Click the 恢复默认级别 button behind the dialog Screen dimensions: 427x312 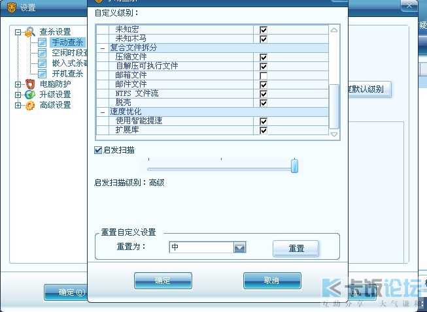pyautogui.click(x=369, y=89)
